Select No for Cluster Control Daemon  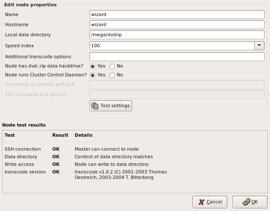112,75
